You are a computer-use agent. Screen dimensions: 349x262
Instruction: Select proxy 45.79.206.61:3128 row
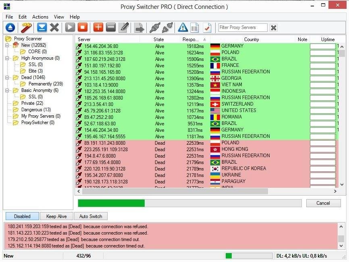click(x=207, y=111)
